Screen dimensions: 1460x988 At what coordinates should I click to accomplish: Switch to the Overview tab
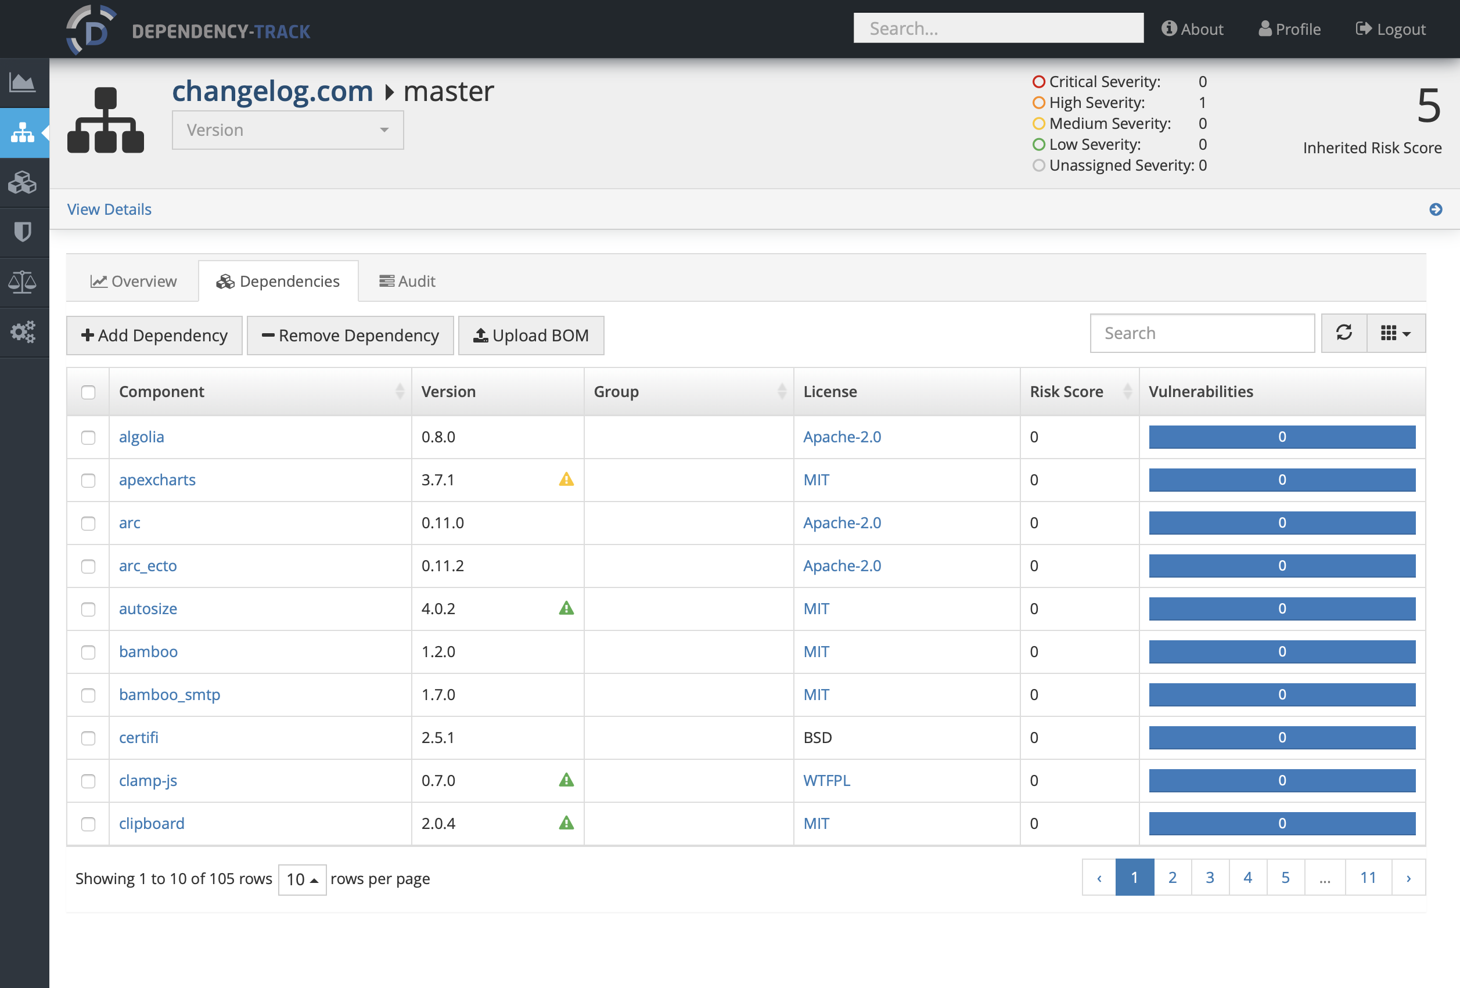[134, 281]
